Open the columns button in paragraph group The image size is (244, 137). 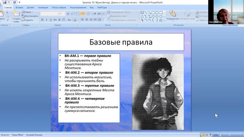tap(100, 19)
